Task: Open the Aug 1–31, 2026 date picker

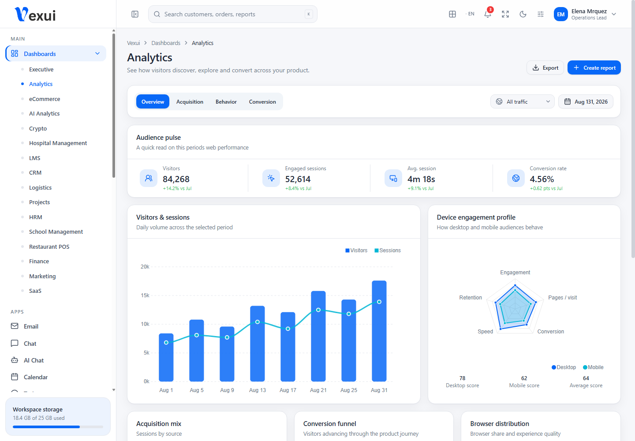Action: tap(586, 102)
